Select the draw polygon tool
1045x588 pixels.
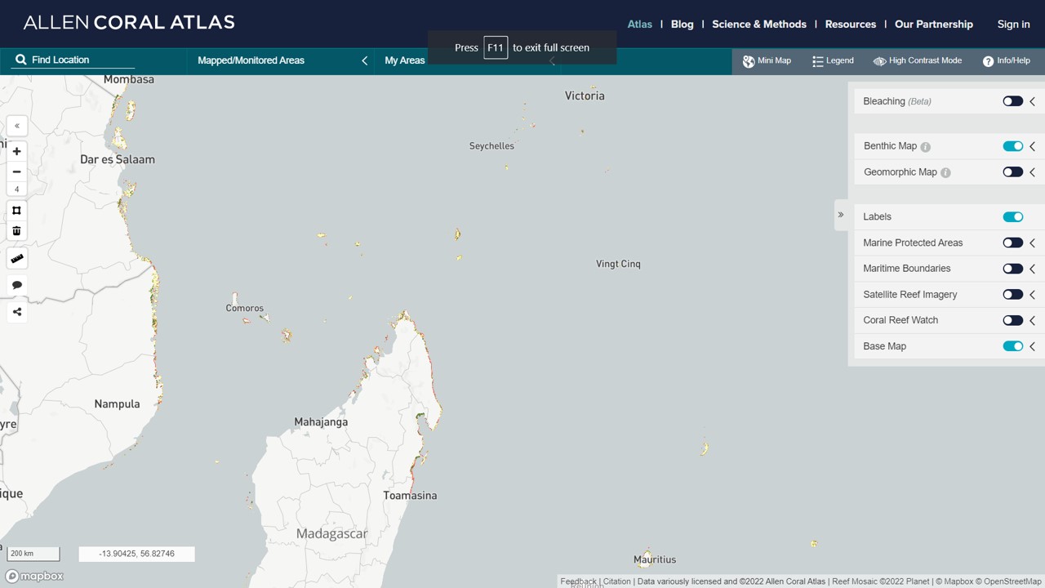16,211
